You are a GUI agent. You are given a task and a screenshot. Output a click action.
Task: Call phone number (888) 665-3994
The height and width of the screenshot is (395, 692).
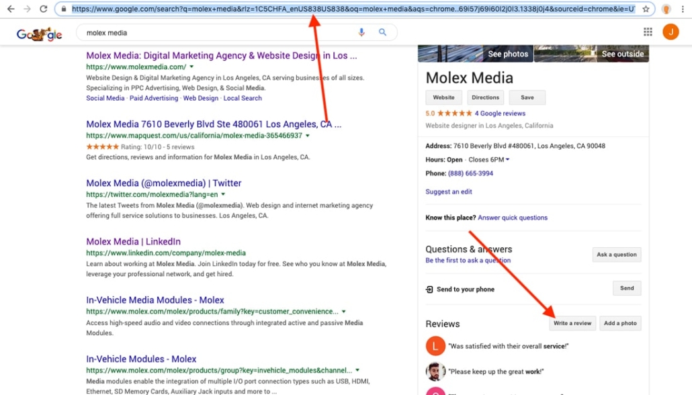(x=470, y=173)
